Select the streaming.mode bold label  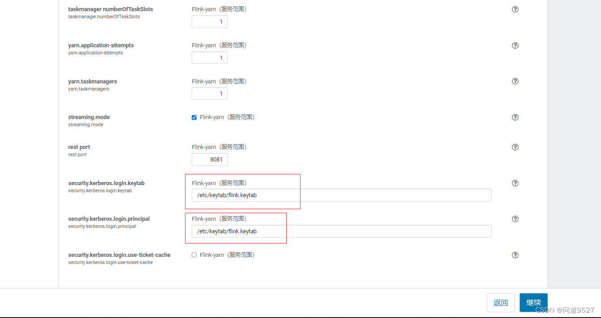[89, 117]
